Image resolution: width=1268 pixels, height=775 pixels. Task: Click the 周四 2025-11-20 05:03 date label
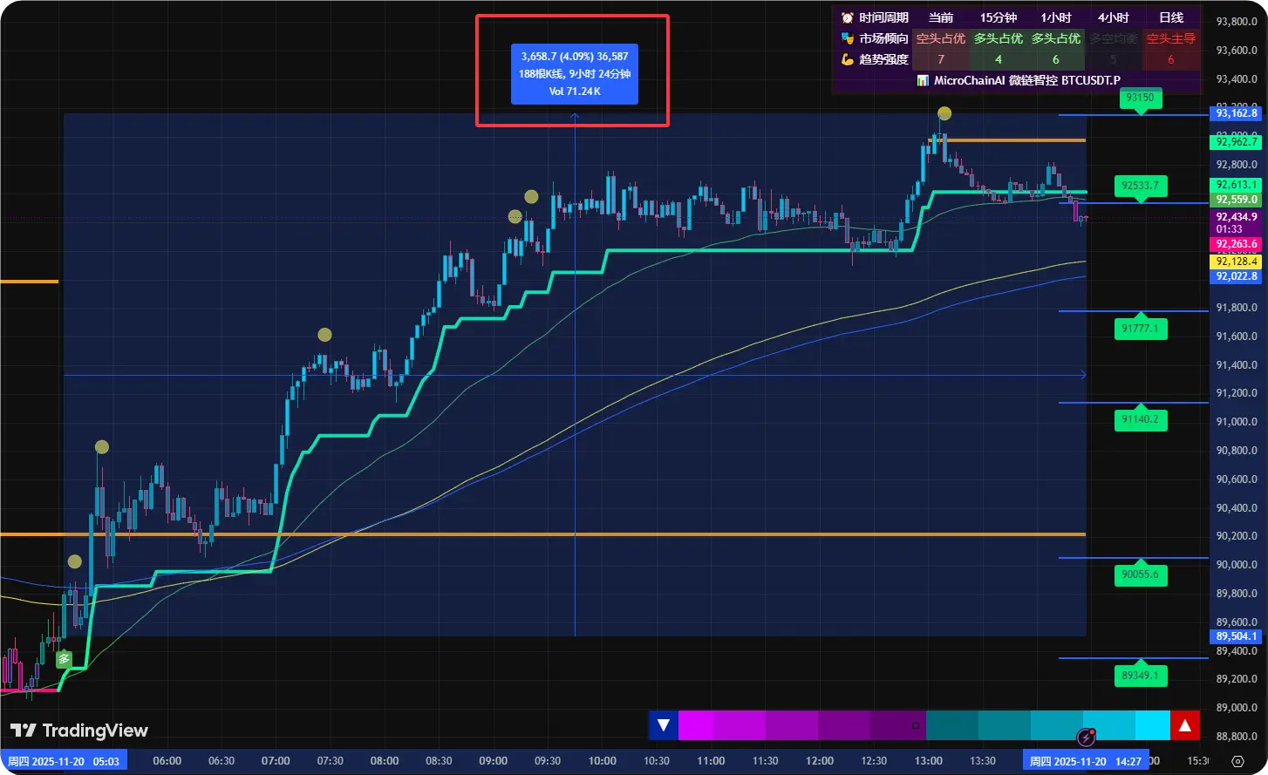(64, 761)
